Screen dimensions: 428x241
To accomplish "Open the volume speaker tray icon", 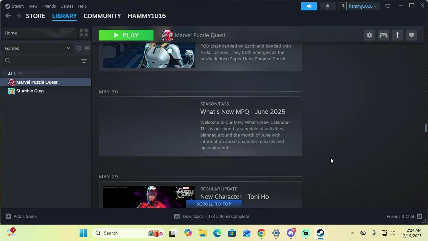I will [393, 233].
